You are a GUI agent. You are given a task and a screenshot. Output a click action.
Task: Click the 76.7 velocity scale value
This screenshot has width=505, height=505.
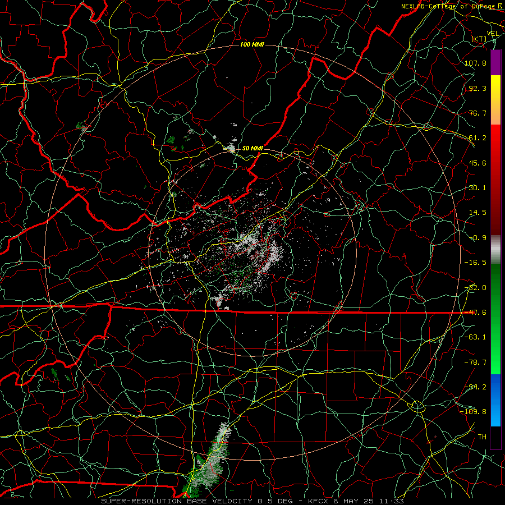pyautogui.click(x=478, y=113)
